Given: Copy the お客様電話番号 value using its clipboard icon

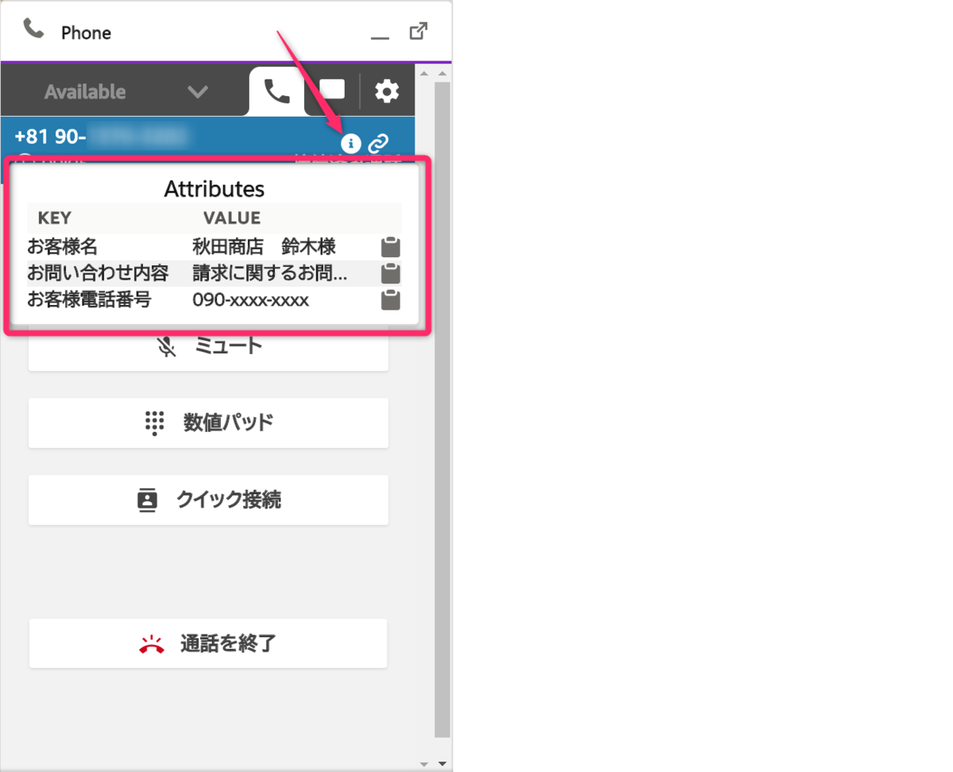Looking at the screenshot, I should click(390, 300).
